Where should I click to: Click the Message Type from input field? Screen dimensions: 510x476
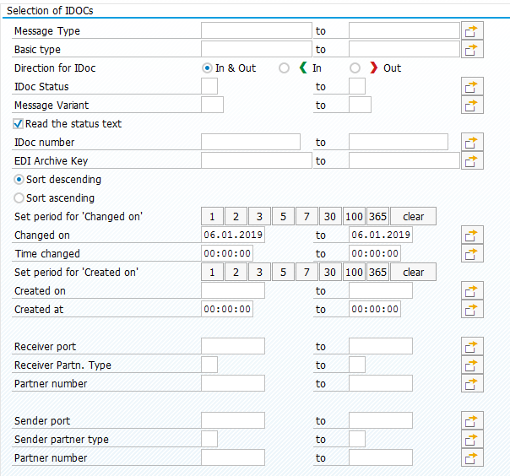coord(257,30)
